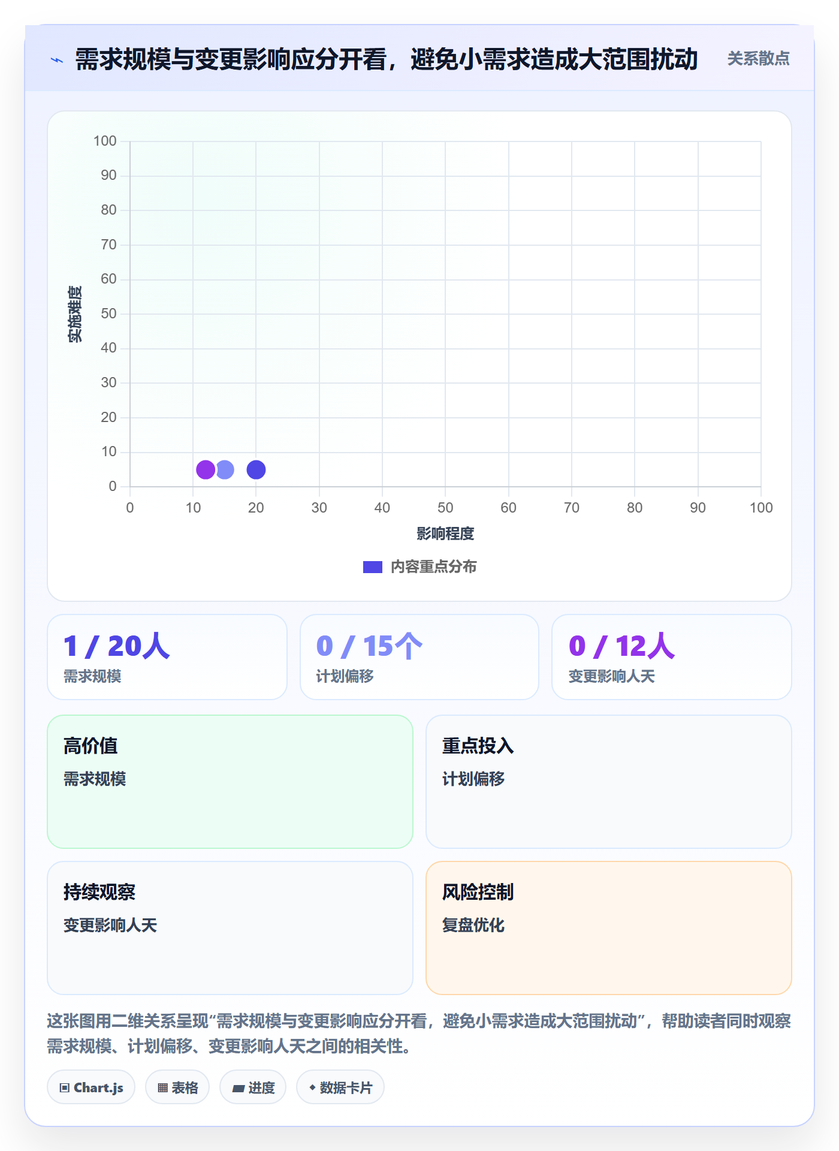Viewport: 839px width, 1151px height.
Task: Click the 复盘优化 text in 风险控制 card
Action: (x=473, y=925)
